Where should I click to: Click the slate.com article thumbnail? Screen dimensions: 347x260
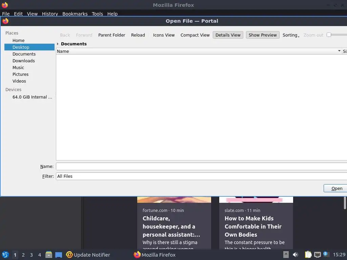click(256, 200)
